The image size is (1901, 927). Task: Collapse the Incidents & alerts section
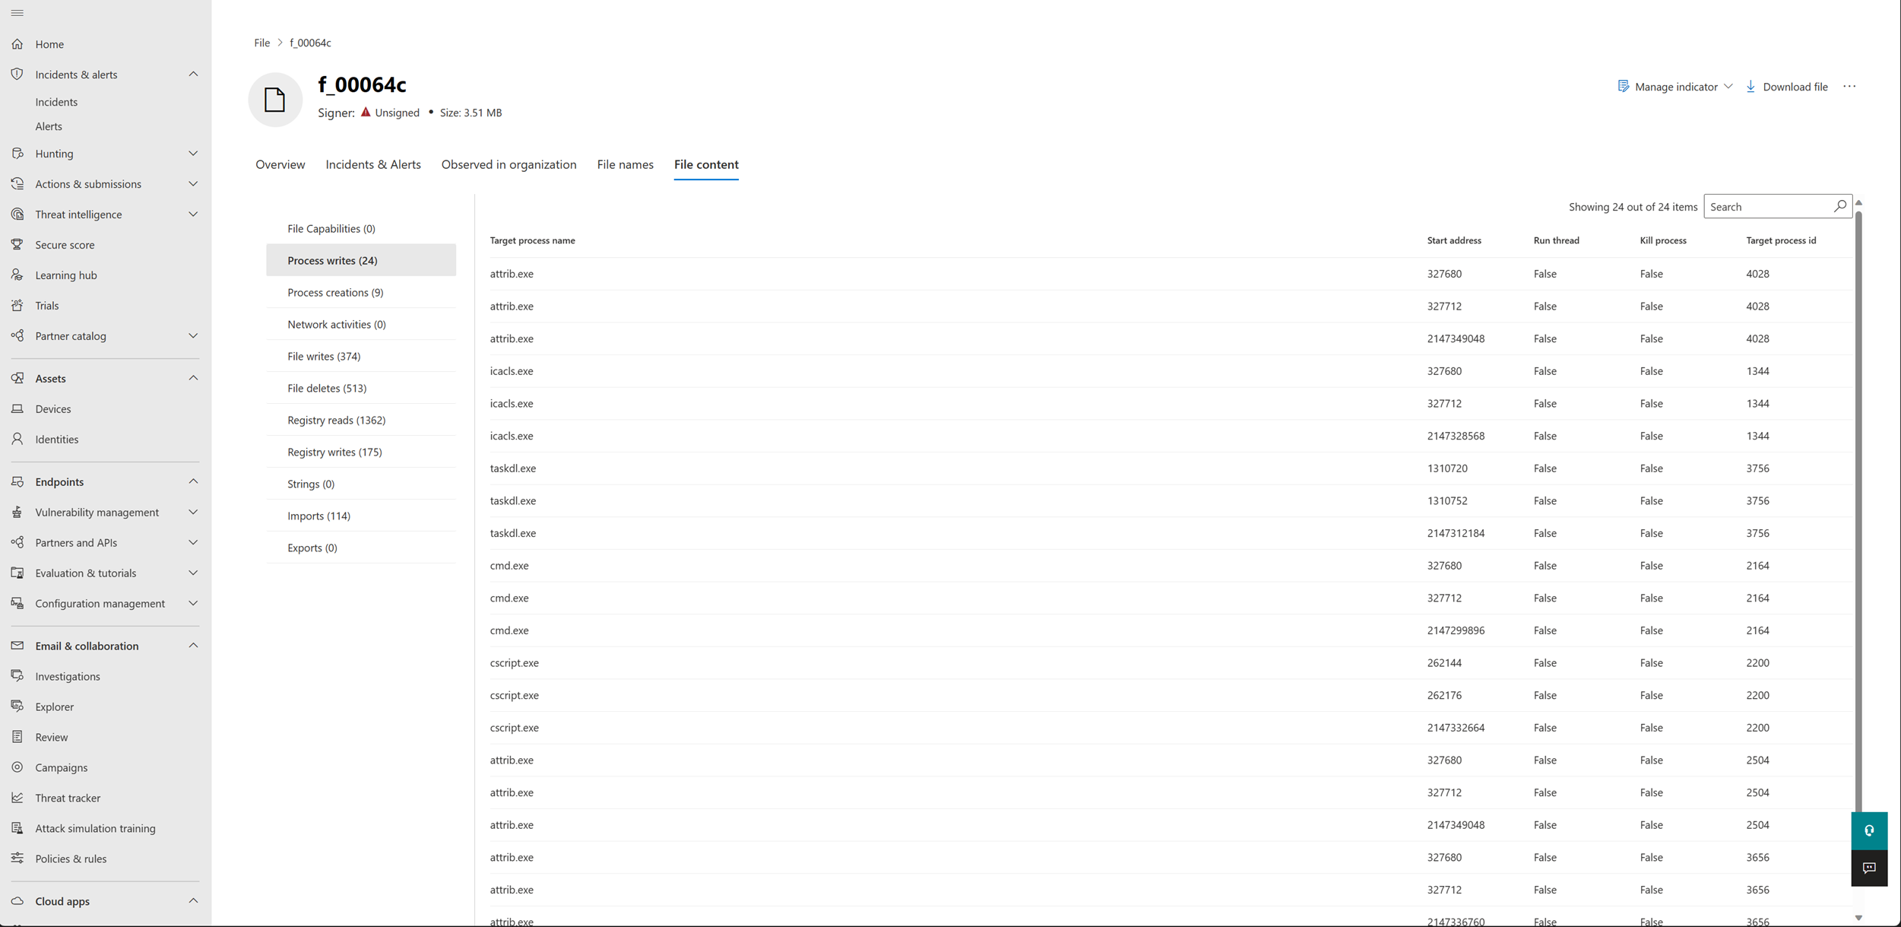pyautogui.click(x=193, y=75)
